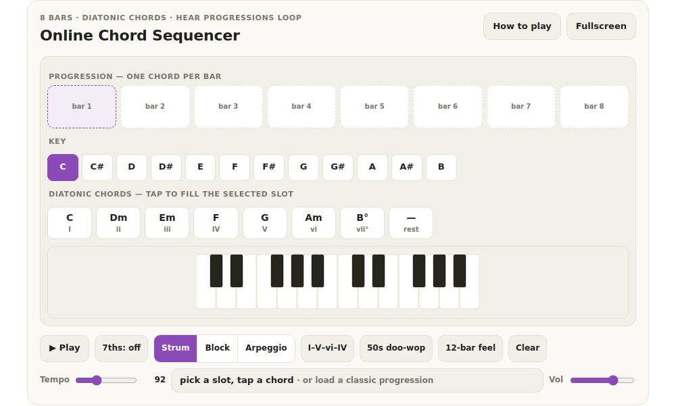Select the bar 3 slot
The height and width of the screenshot is (406, 676).
[228, 107]
